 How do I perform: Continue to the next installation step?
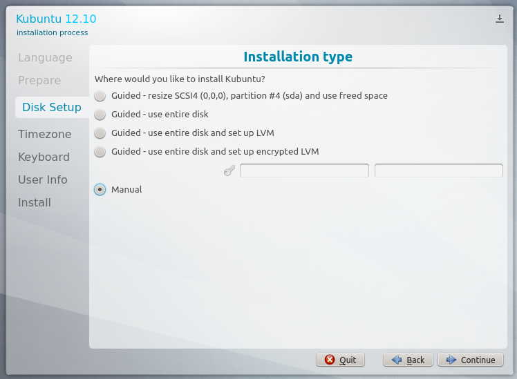click(x=471, y=360)
